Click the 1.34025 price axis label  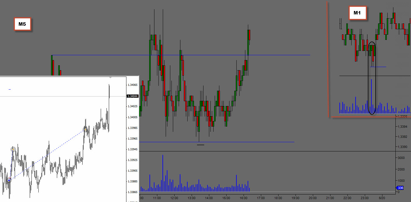pyautogui.click(x=132, y=106)
